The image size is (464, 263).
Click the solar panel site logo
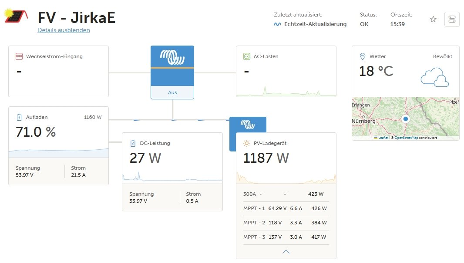[16, 16]
